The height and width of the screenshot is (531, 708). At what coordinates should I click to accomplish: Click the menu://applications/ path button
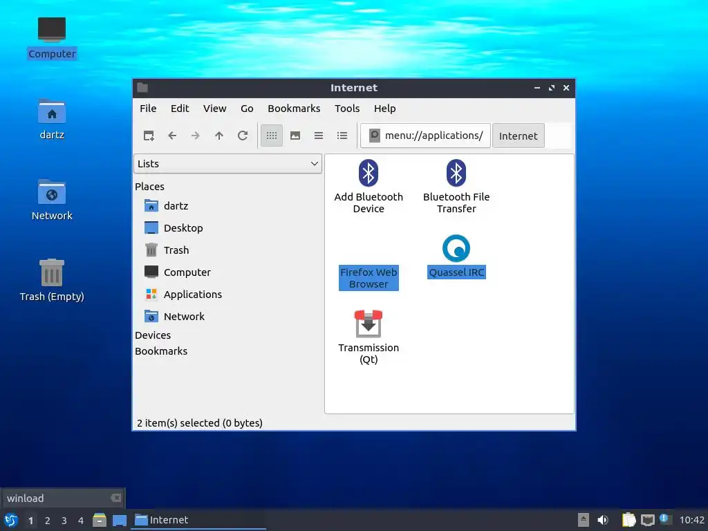click(x=425, y=136)
